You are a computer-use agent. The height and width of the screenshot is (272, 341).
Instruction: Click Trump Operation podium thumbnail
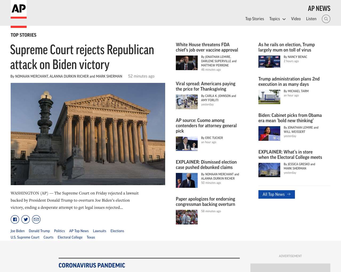(269, 62)
